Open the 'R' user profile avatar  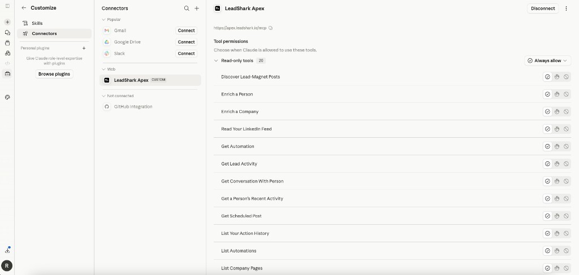point(7,265)
